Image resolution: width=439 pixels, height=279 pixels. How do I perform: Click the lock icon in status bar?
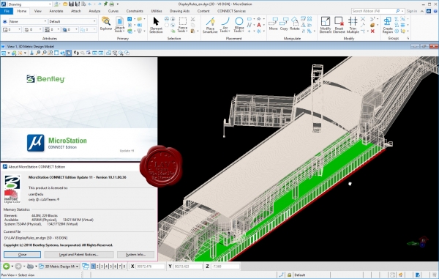(x=289, y=275)
